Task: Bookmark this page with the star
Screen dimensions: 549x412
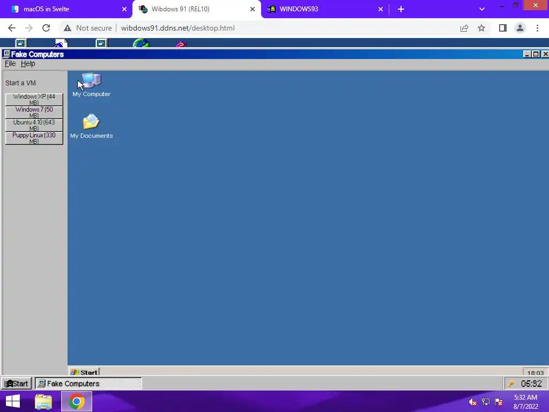Action: point(481,28)
